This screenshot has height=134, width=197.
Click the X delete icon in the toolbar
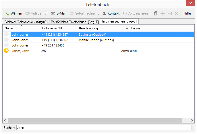[x=177, y=13]
